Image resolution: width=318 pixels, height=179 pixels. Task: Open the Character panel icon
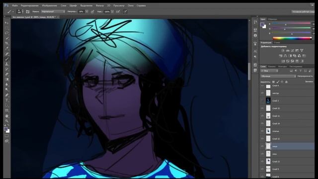(x=255, y=51)
